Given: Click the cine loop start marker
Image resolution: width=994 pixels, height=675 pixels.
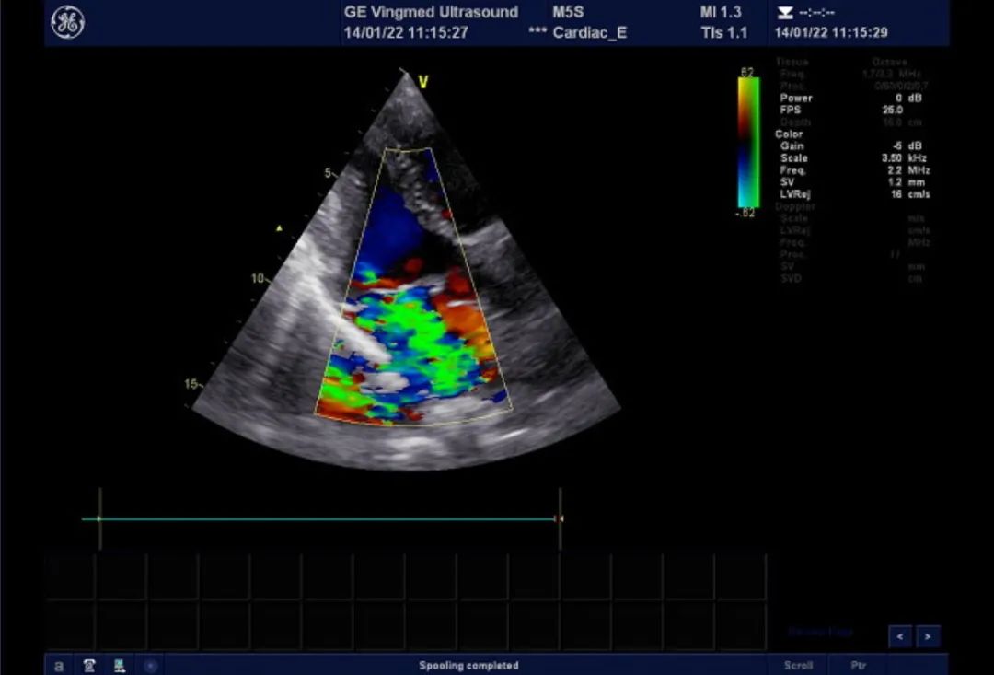Looking at the screenshot, I should point(99,519).
